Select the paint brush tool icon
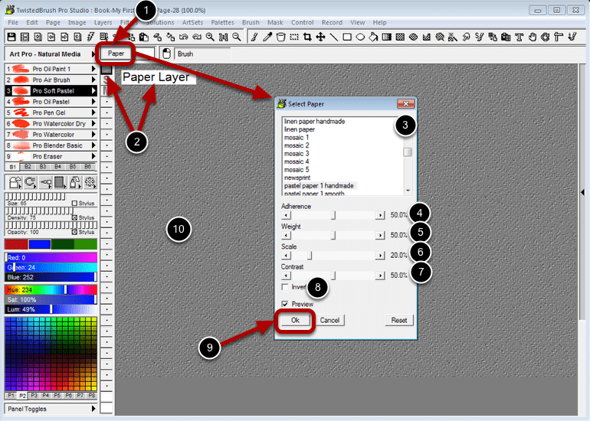Screen dimensions: 590x421 pos(254,37)
